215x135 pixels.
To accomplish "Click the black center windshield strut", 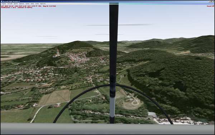I will click(114, 63).
